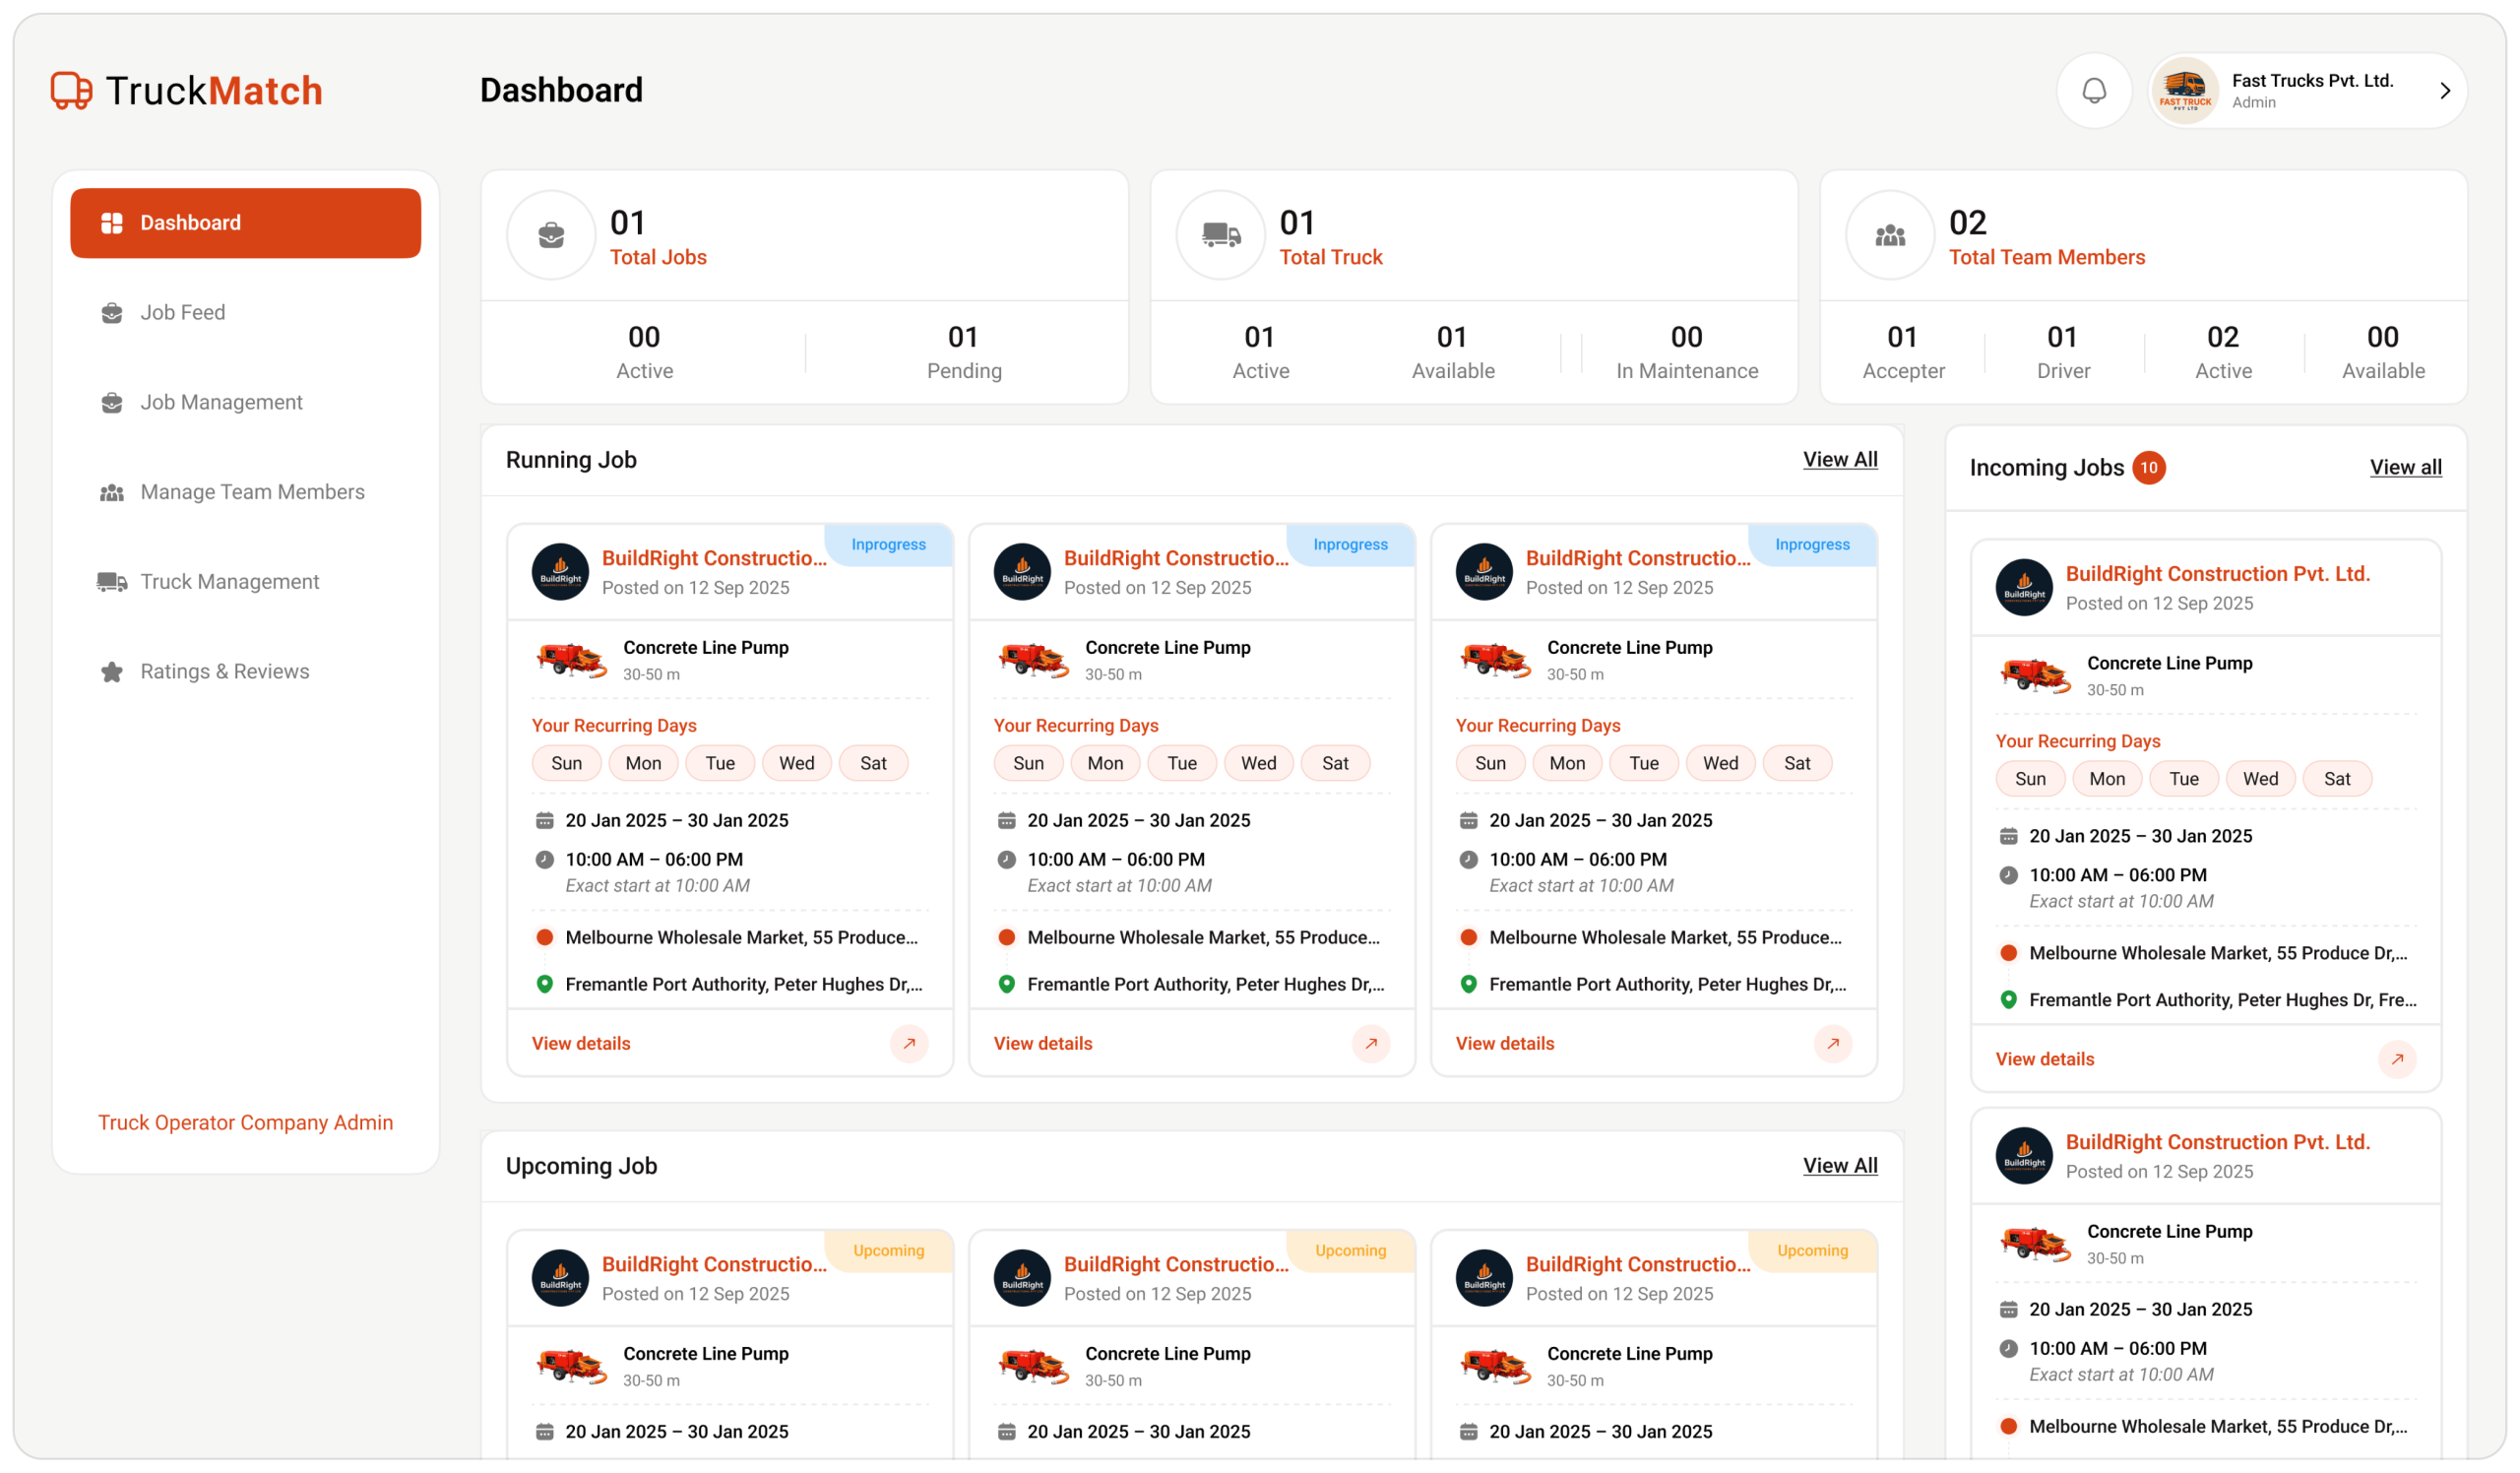Click Inprogress badge on first running job
The image size is (2520, 1473).
coord(889,545)
